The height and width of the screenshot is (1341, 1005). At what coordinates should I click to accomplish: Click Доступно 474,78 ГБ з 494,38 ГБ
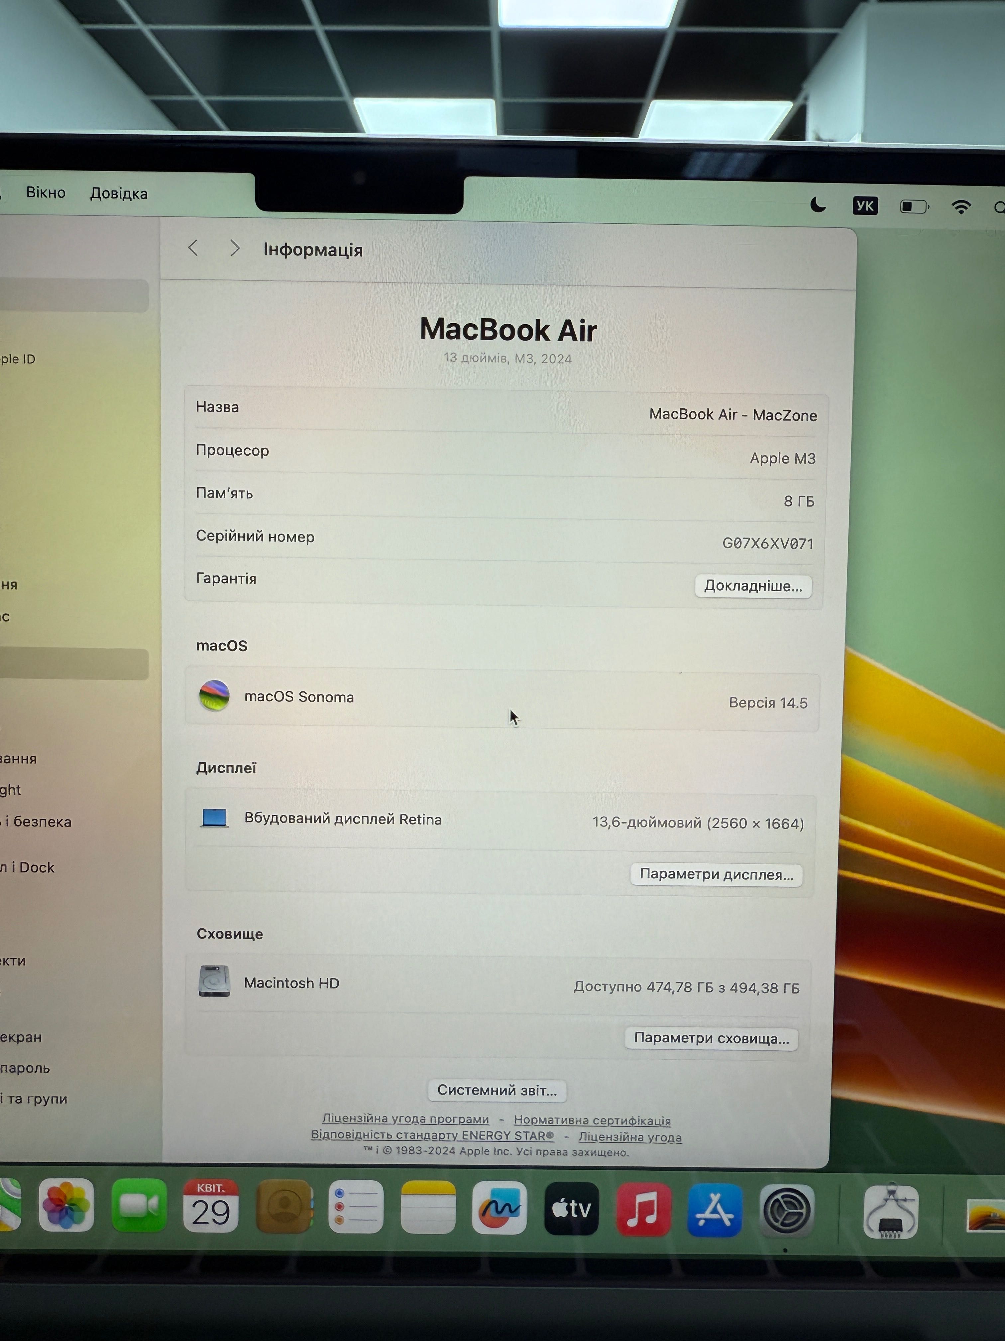[x=686, y=987]
